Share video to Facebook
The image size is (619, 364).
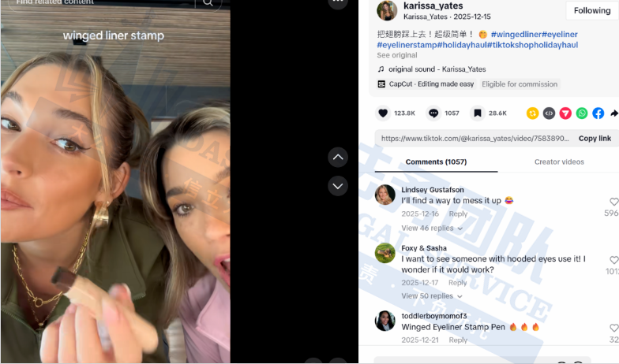coord(598,113)
